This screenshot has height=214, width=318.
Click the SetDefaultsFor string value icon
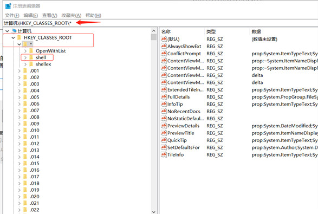(x=164, y=147)
